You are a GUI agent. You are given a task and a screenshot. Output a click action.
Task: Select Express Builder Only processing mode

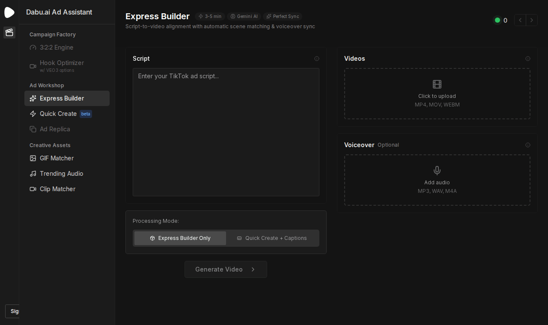[180, 238]
